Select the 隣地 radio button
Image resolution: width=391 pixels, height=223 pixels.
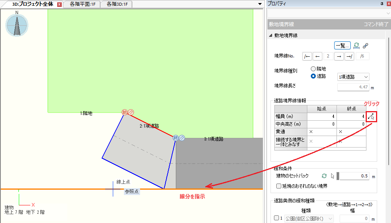(x=313, y=69)
